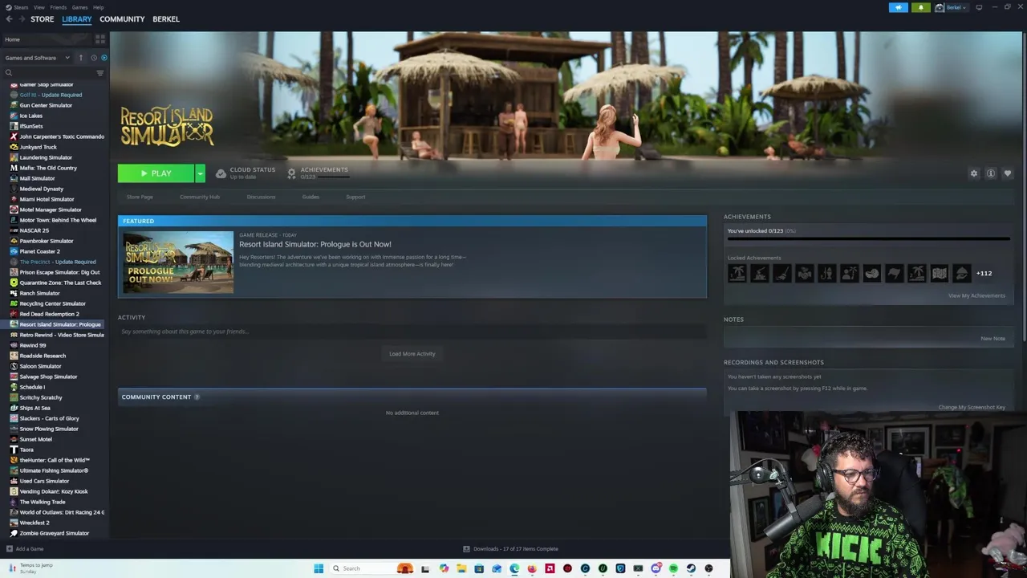Open the Friends menu
The image size is (1027, 578).
pyautogui.click(x=59, y=7)
